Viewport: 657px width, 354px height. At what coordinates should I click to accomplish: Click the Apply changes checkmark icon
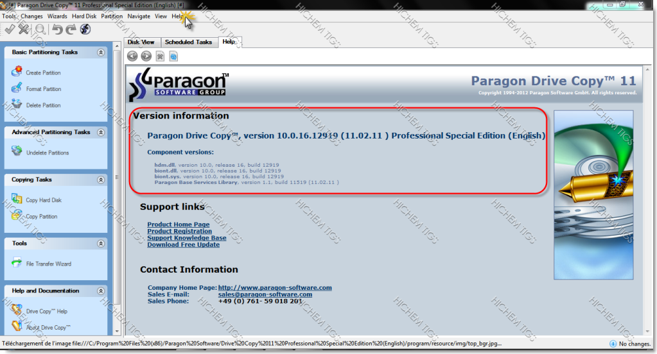10,29
